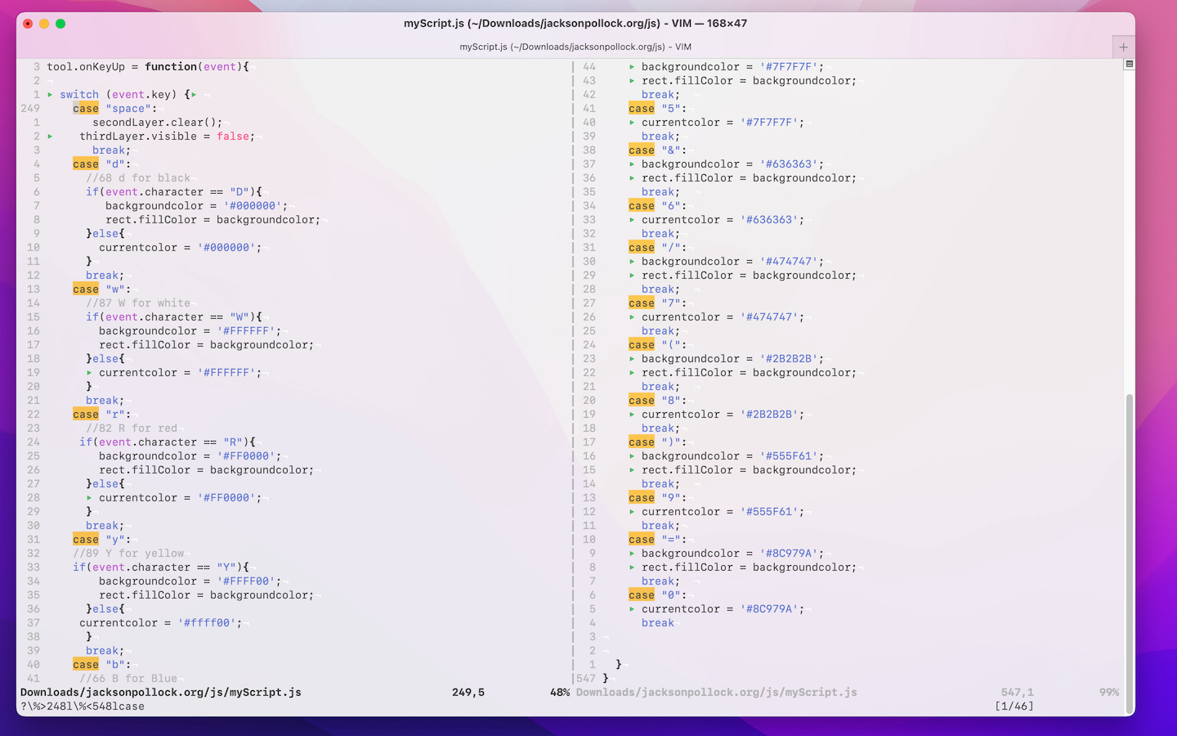Open a new terminal tab with plus button

1123,47
